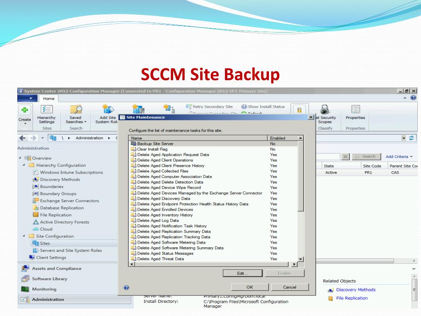Click Show Install Status
421x316 pixels.
(263, 107)
